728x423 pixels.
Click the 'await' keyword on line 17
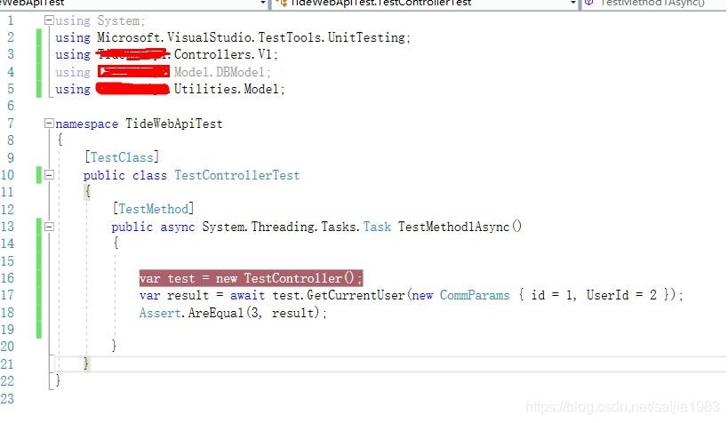click(247, 295)
